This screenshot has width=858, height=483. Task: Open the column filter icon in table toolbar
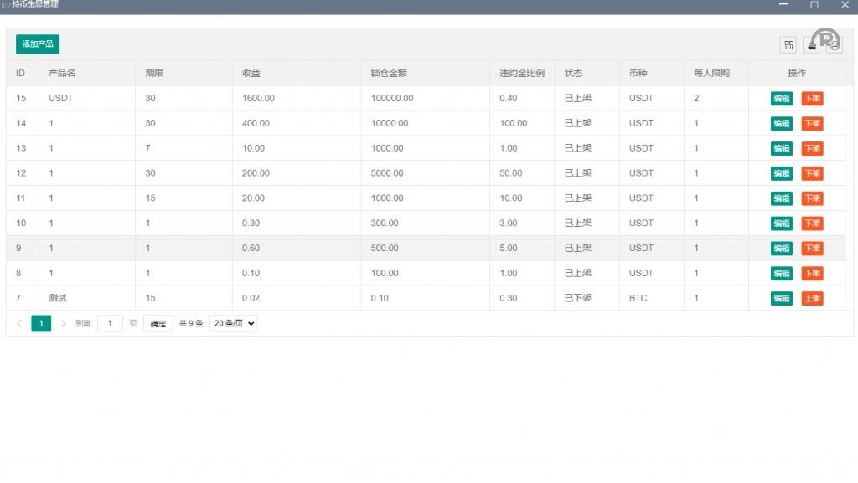[x=788, y=45]
